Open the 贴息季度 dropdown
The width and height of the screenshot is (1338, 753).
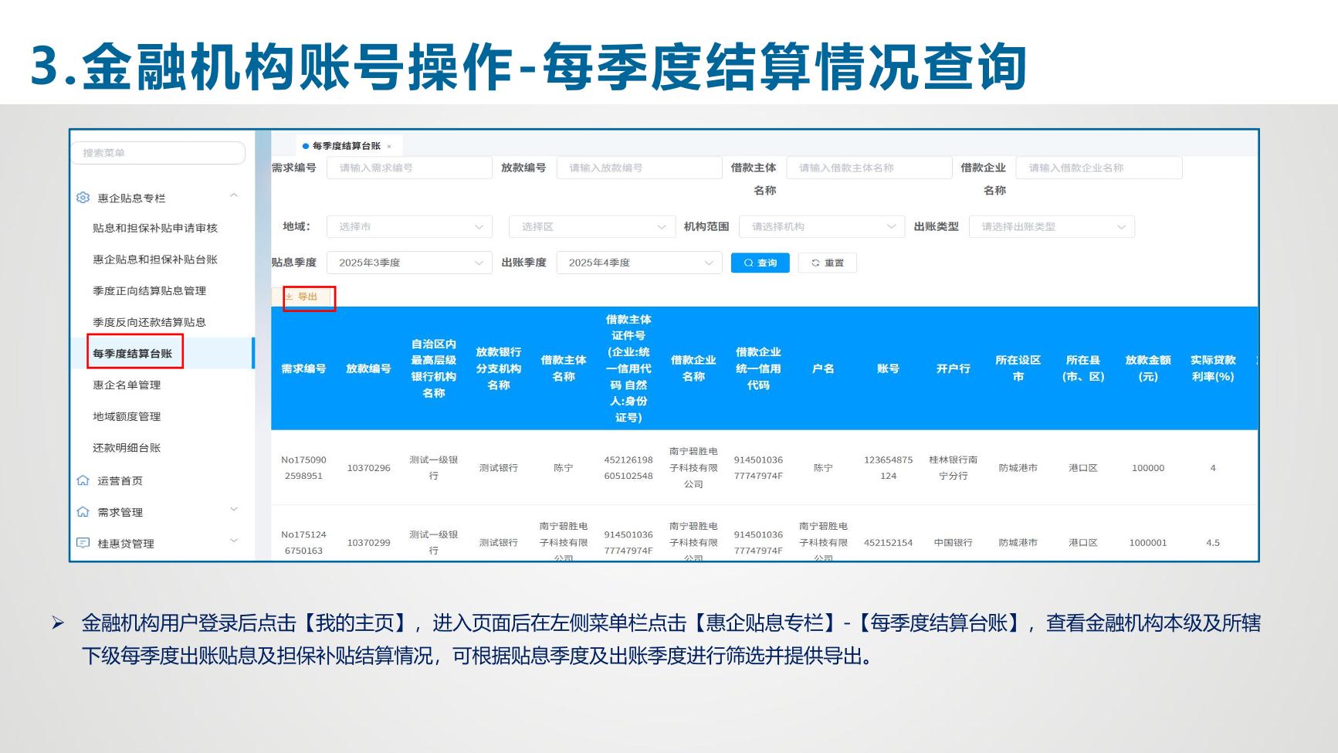pyautogui.click(x=408, y=263)
